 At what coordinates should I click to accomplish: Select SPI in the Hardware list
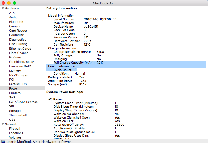(11, 106)
